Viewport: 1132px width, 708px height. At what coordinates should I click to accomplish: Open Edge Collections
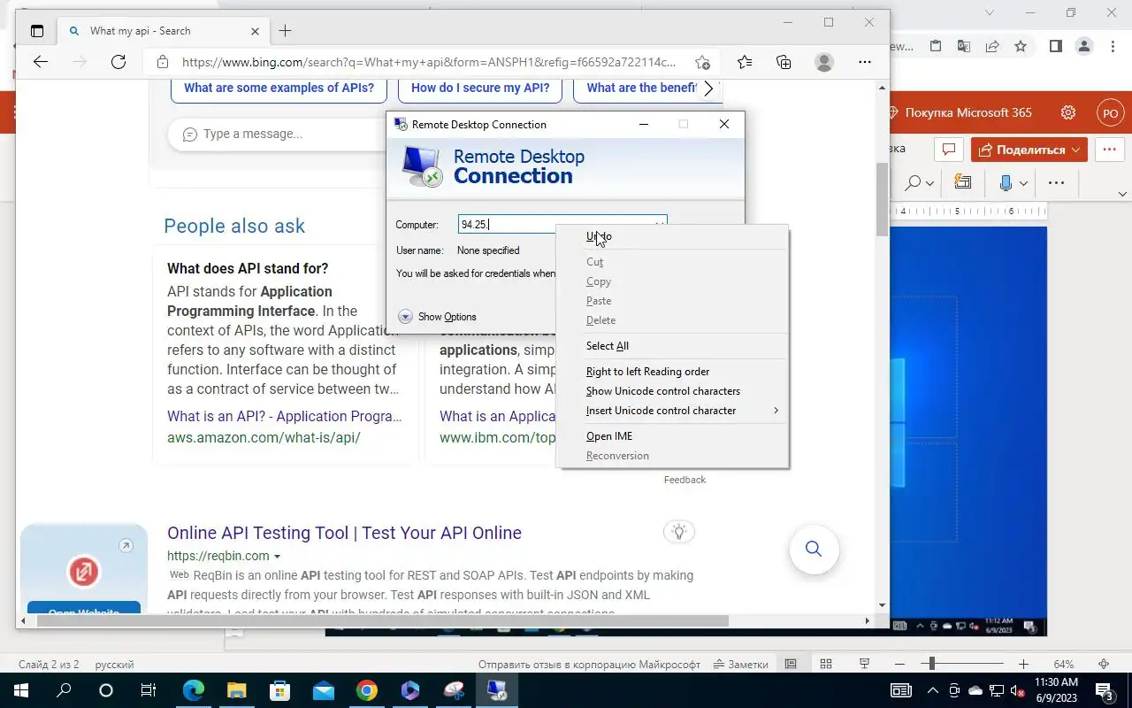coord(784,62)
